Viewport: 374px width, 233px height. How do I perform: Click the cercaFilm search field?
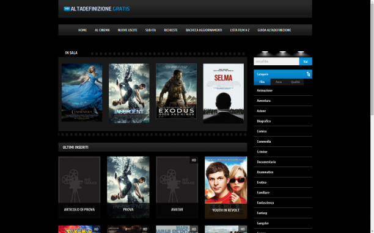tap(276, 62)
